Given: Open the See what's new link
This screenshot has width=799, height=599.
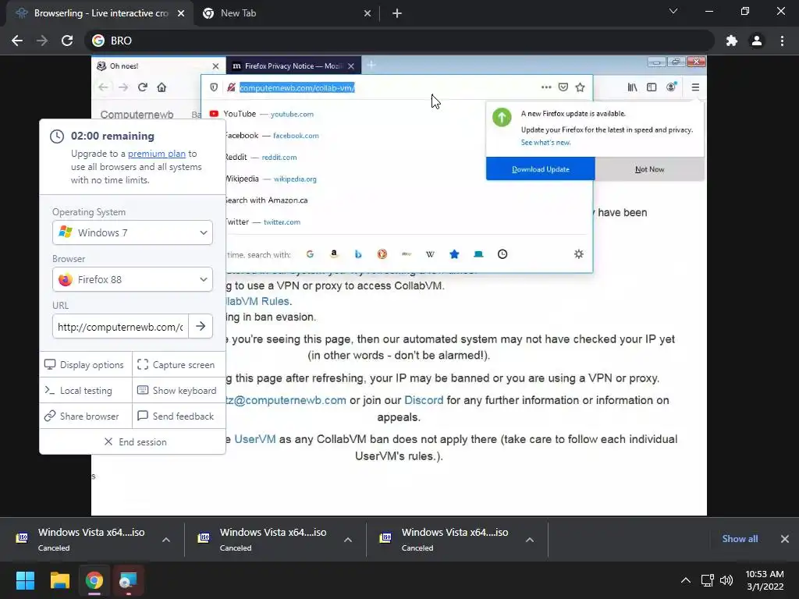Looking at the screenshot, I should point(545,143).
